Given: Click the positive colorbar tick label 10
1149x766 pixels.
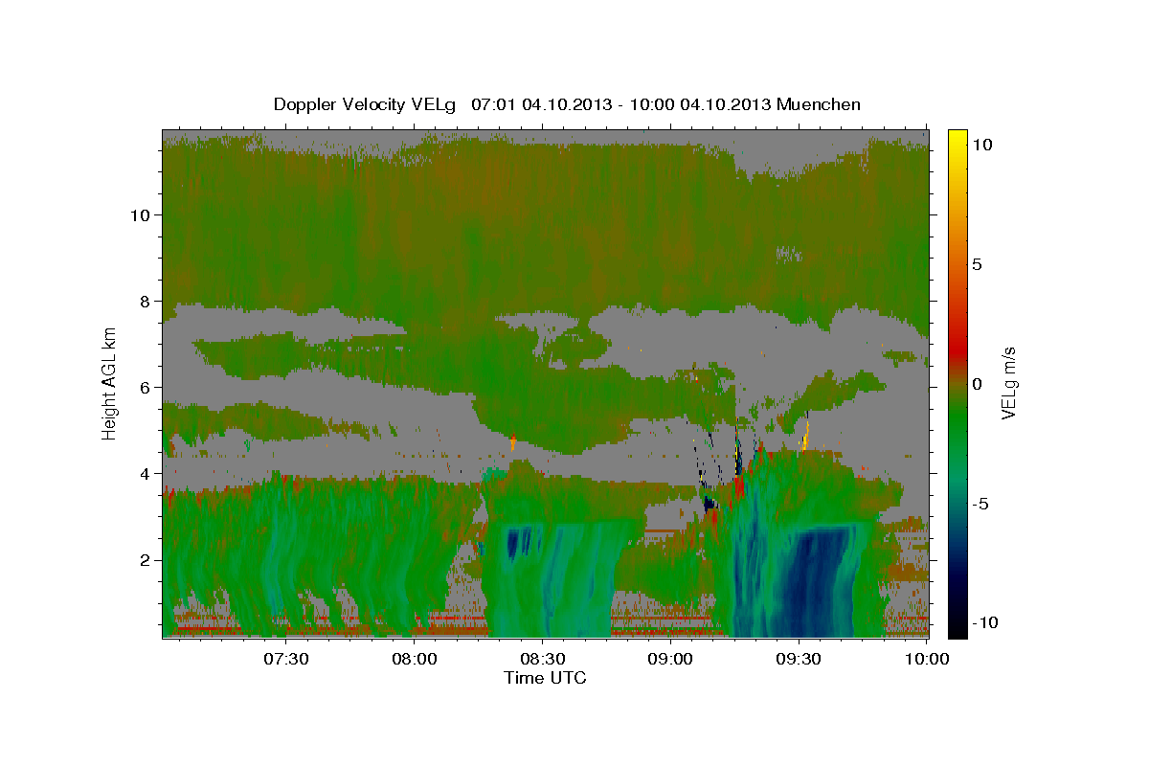Looking at the screenshot, I should pyautogui.click(x=982, y=145).
